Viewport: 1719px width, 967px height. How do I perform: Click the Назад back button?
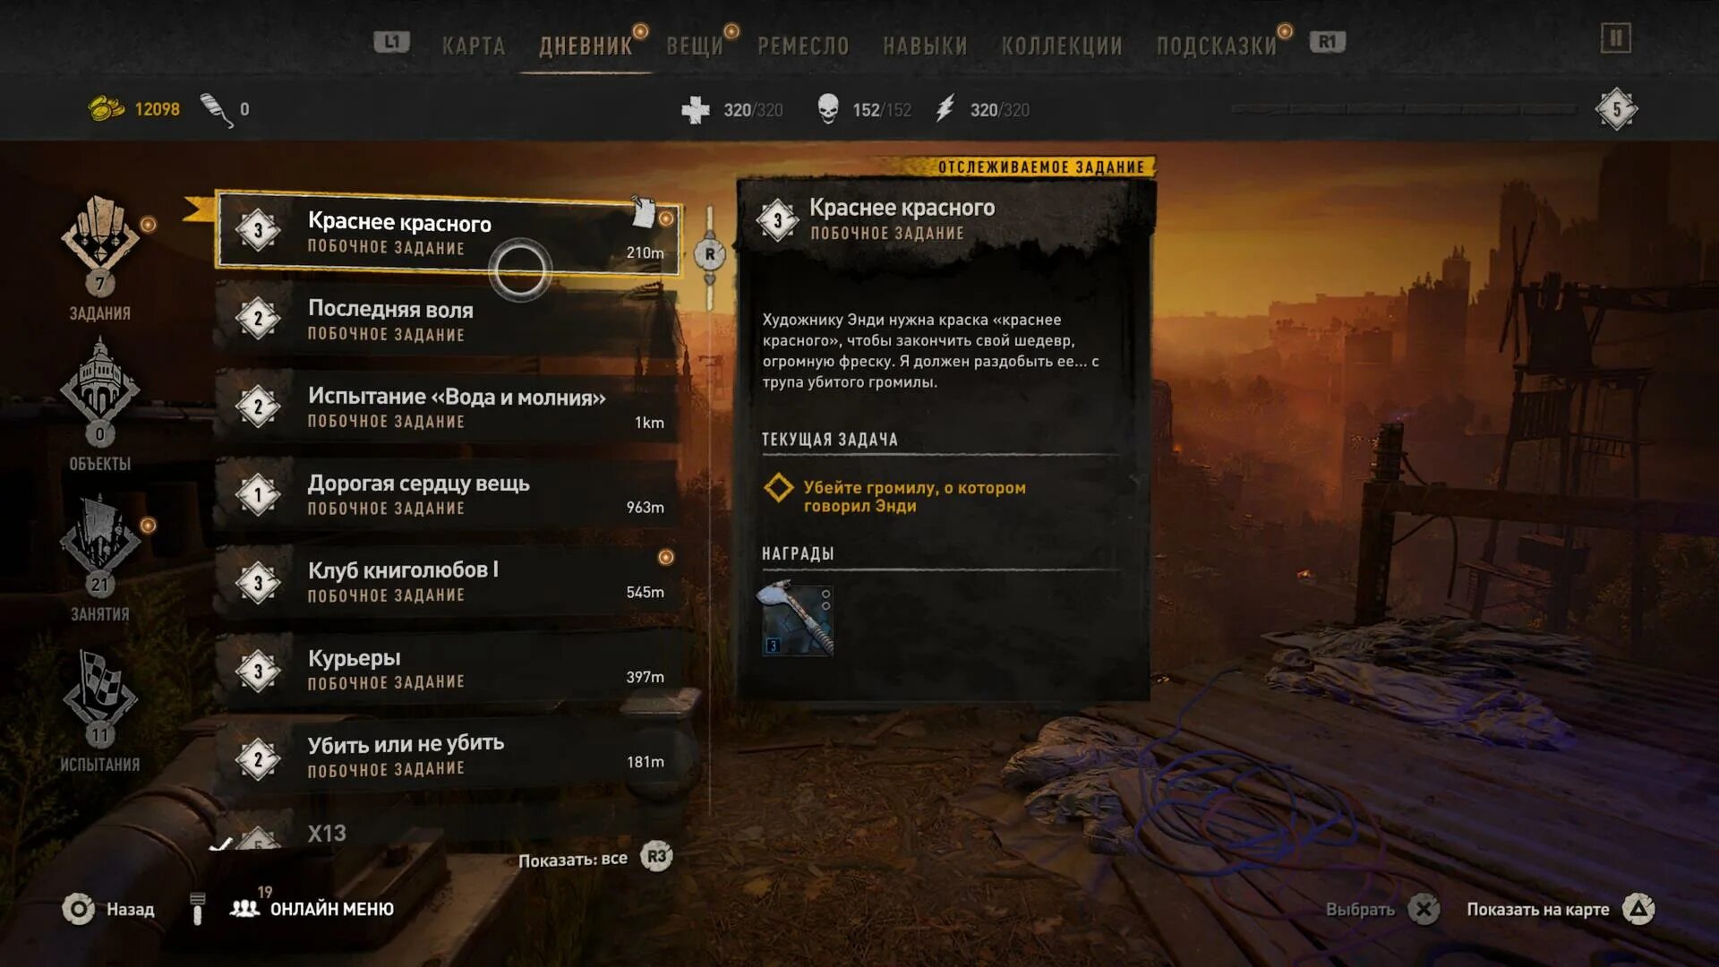pyautogui.click(x=107, y=909)
